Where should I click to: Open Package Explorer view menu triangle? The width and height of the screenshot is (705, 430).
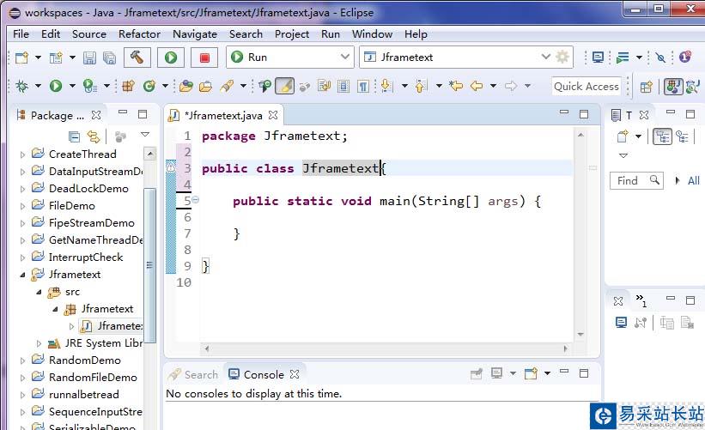tap(145, 135)
